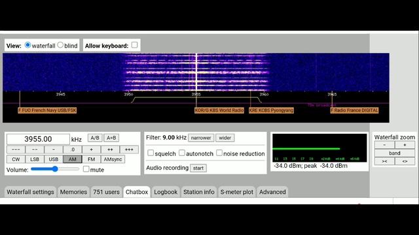Image resolution: width=419 pixels, height=235 pixels.
Task: Click the band zoom button
Action: [x=395, y=153]
